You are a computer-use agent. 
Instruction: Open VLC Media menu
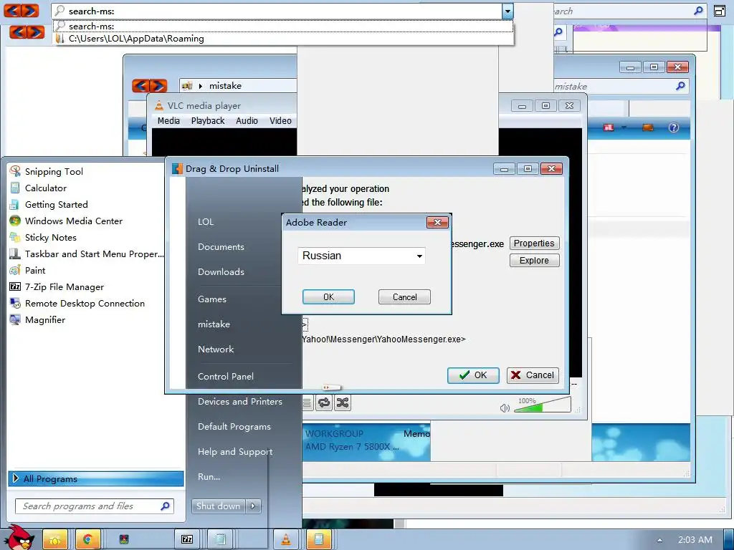[x=168, y=120]
